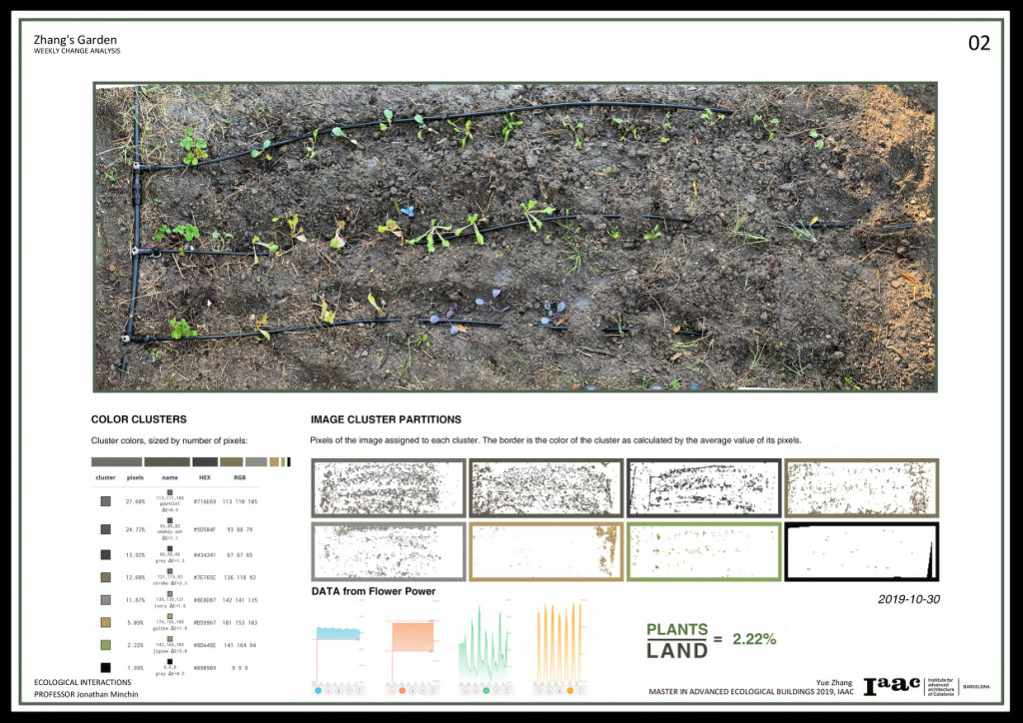This screenshot has height=723, width=1023.
Task: Click the 2.22% plants to land value
Action: 754,638
